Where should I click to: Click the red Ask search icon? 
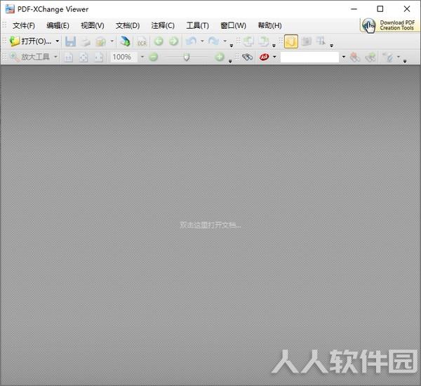[x=265, y=57]
